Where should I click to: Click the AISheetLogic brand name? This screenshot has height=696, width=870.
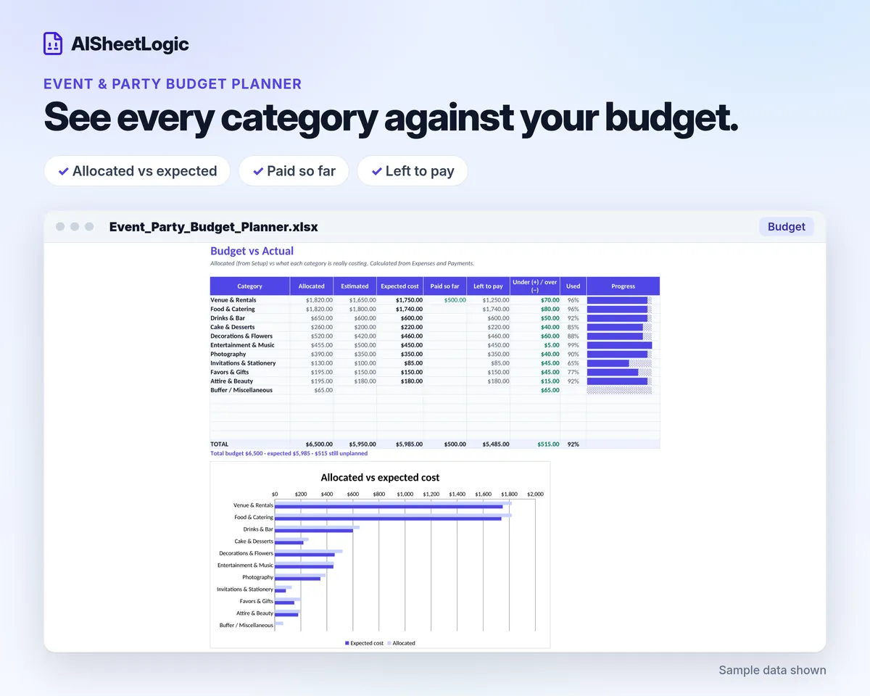click(130, 44)
